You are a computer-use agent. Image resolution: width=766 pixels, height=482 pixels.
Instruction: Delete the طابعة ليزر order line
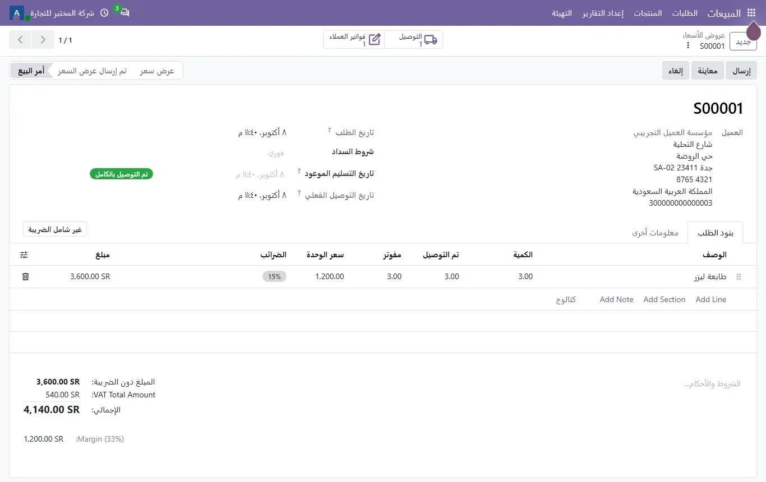(x=25, y=276)
